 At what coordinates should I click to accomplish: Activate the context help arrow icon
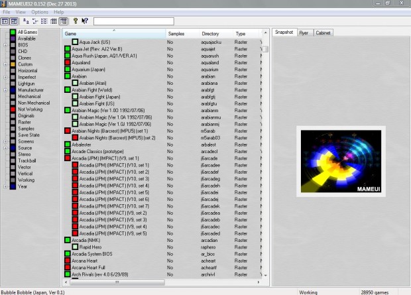click(x=85, y=21)
